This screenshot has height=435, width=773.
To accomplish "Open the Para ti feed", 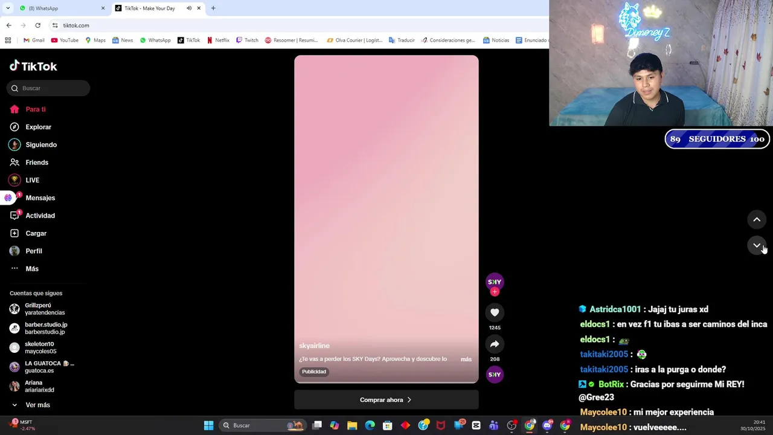I will [36, 109].
